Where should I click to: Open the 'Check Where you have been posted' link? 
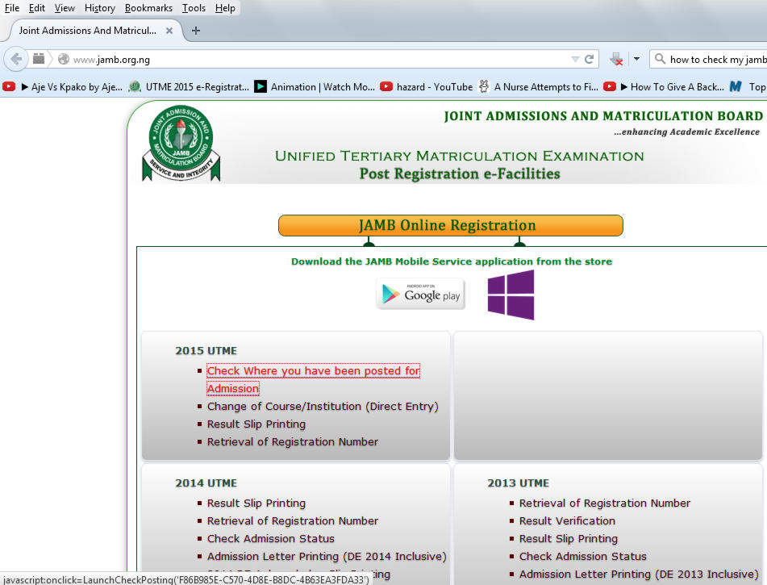tap(314, 370)
